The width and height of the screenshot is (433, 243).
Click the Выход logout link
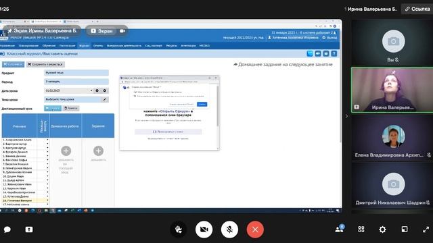[x=329, y=38]
